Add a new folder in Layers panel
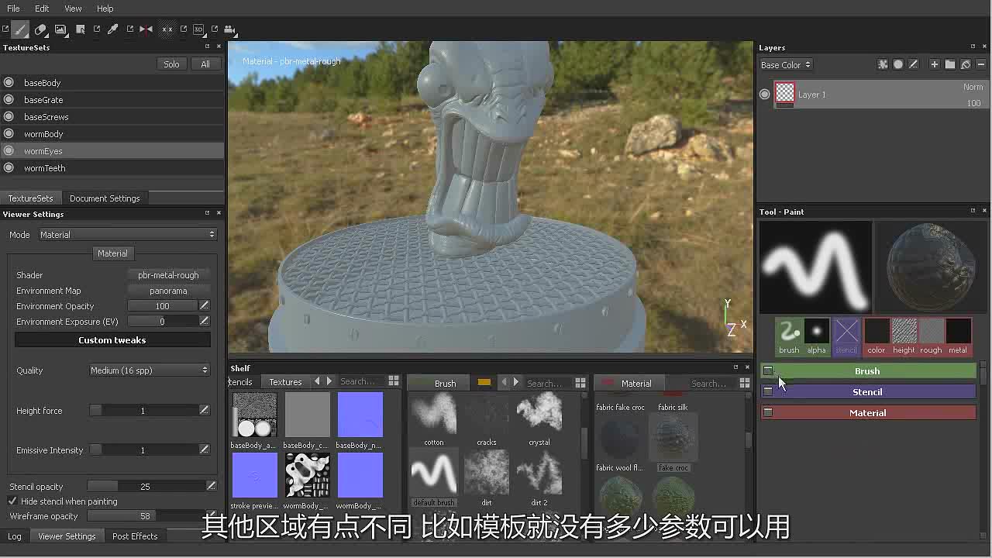The width and height of the screenshot is (992, 558). (x=950, y=65)
